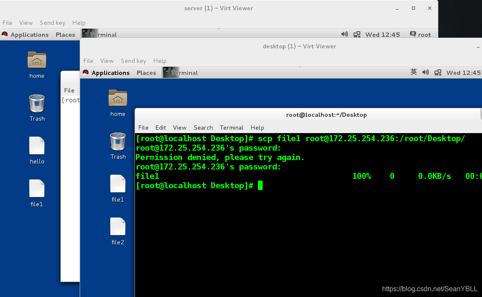Open View menu of desktop Virt Viewer
Screen dimensions: 482x297
(x=107, y=61)
